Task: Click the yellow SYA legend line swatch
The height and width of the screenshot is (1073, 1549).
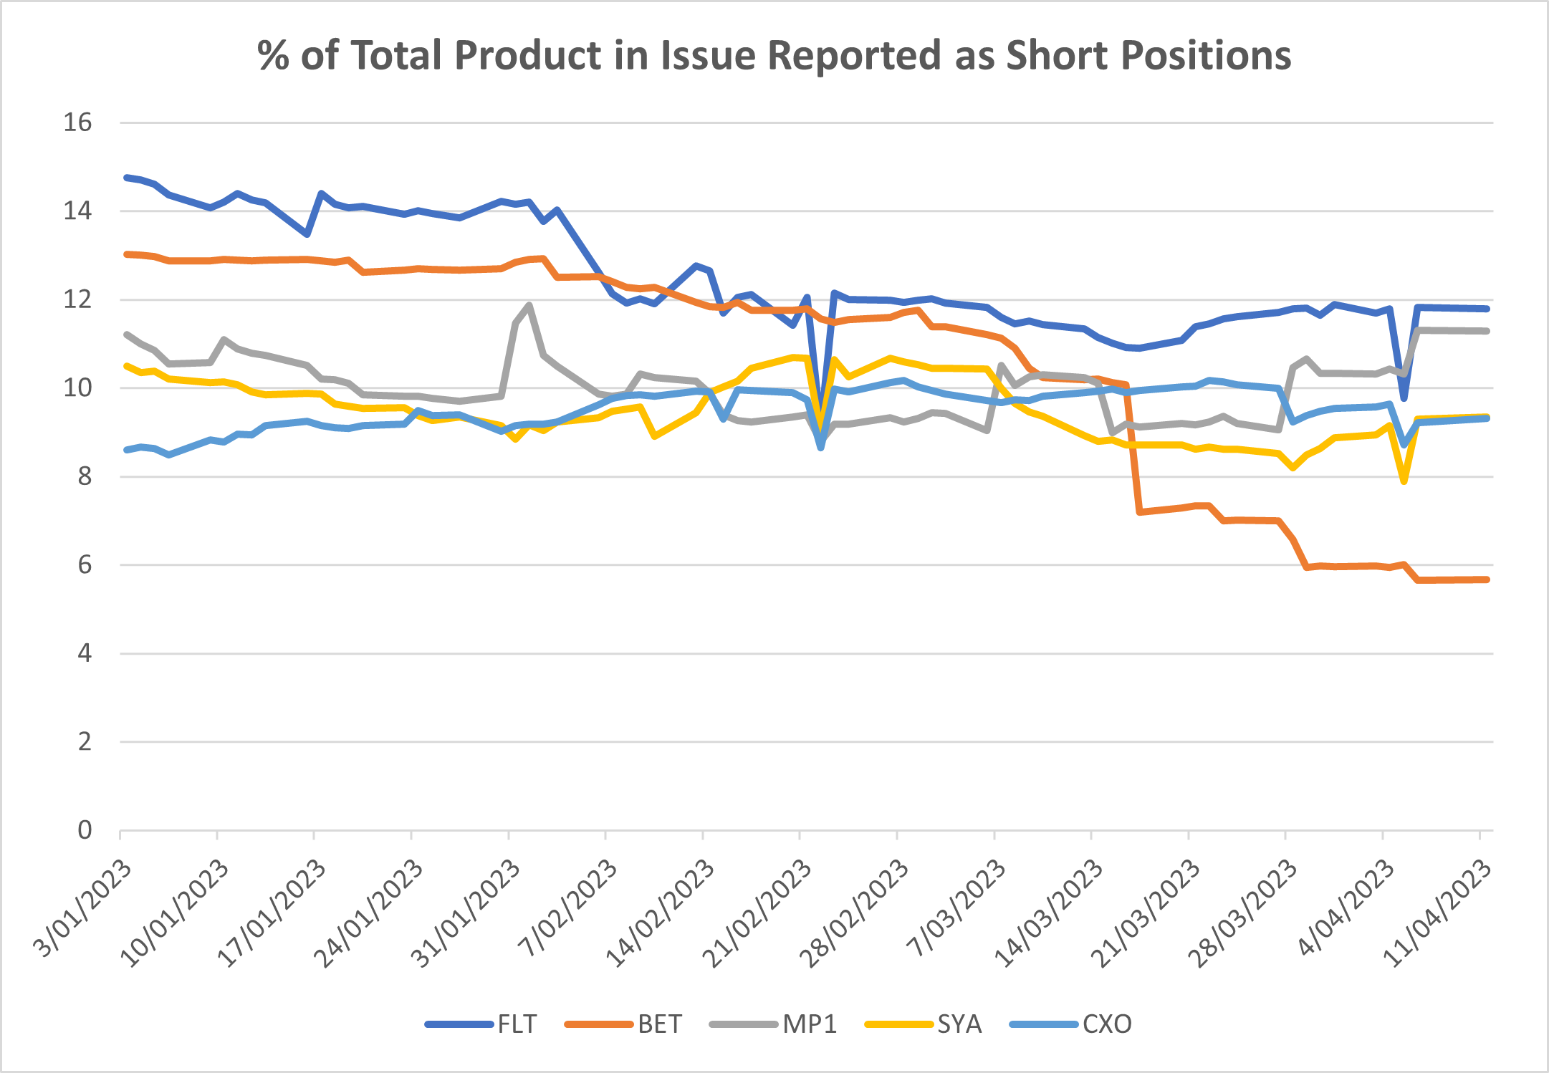Action: coord(899,1024)
